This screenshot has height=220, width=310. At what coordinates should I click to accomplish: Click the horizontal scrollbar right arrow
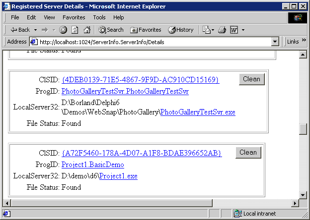coord(295,203)
